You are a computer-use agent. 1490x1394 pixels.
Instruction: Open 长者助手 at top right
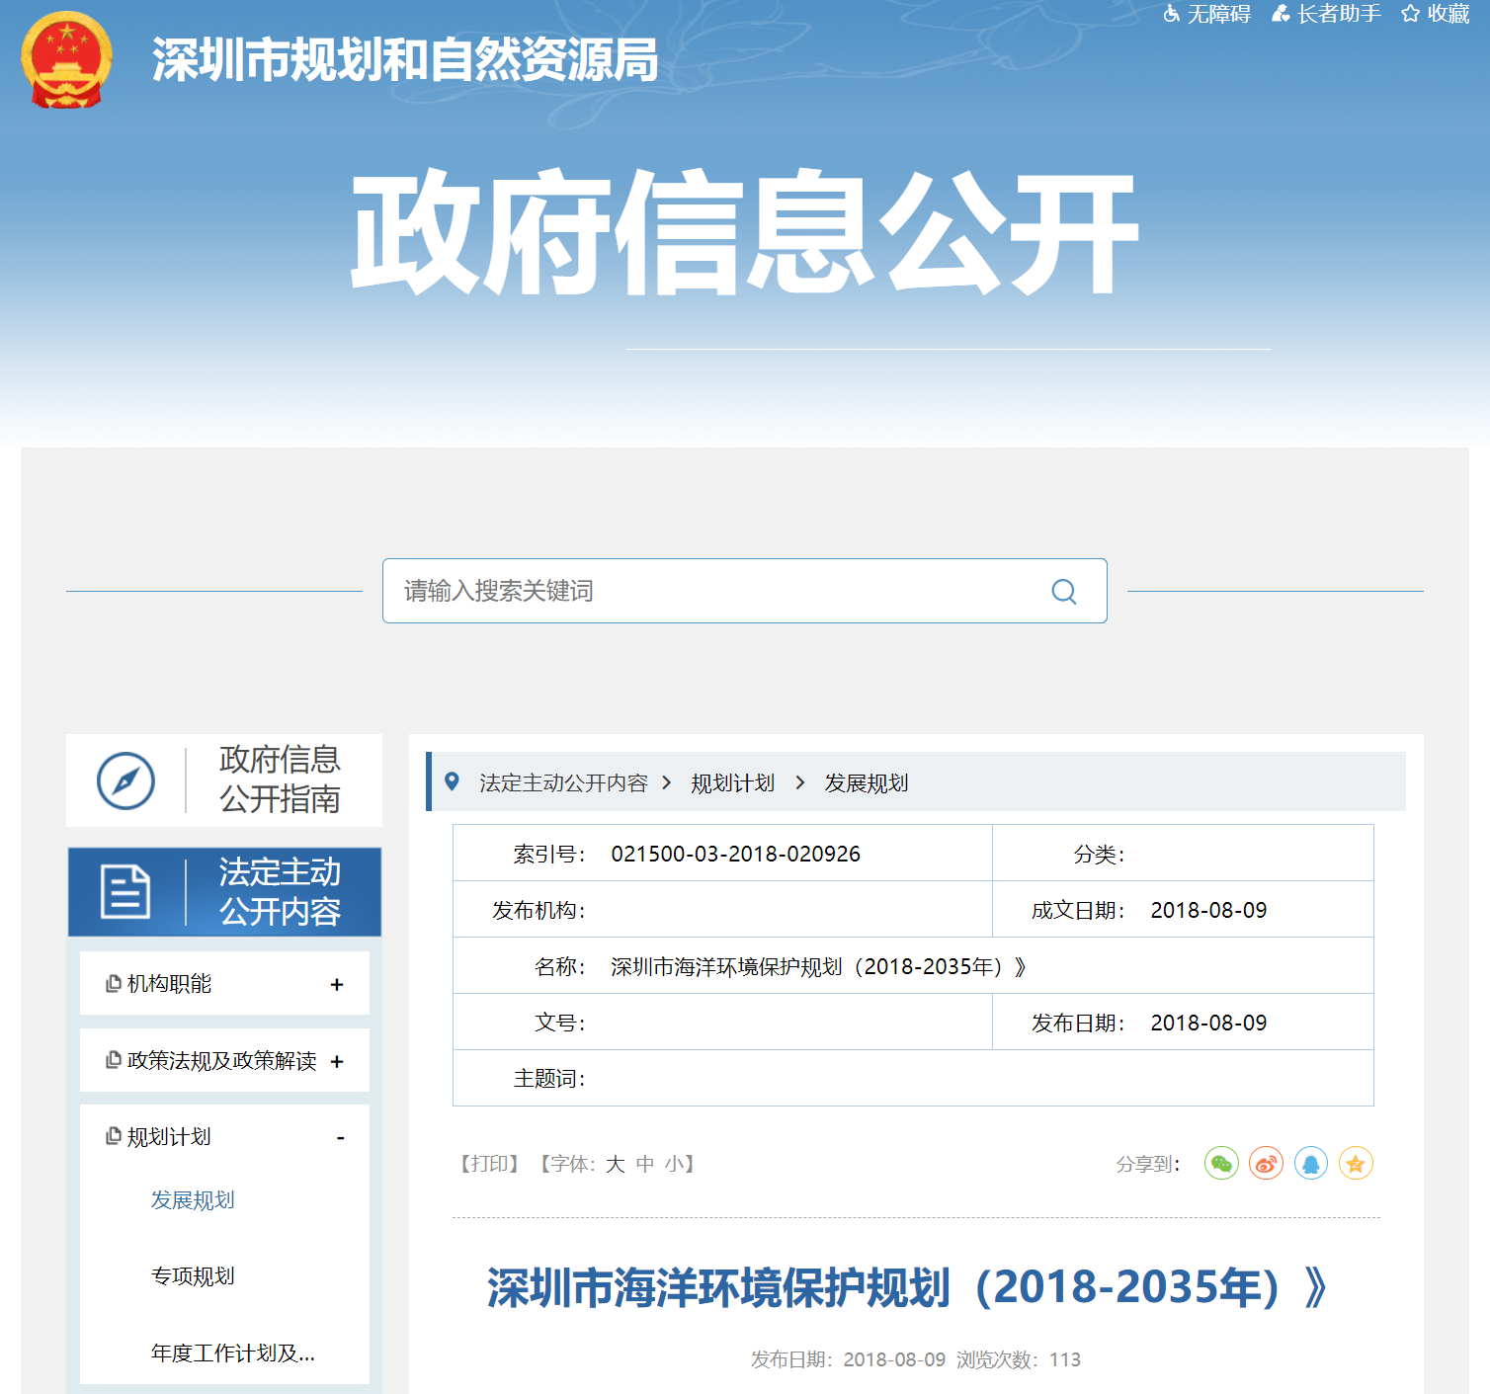click(x=1326, y=14)
